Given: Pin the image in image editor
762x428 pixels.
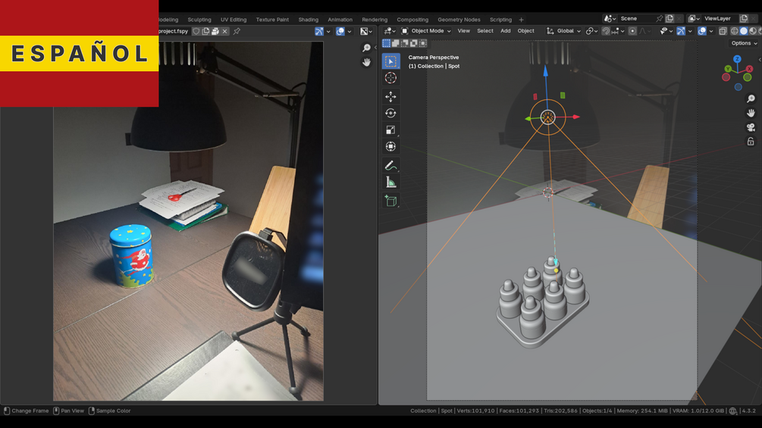Looking at the screenshot, I should tap(237, 31).
